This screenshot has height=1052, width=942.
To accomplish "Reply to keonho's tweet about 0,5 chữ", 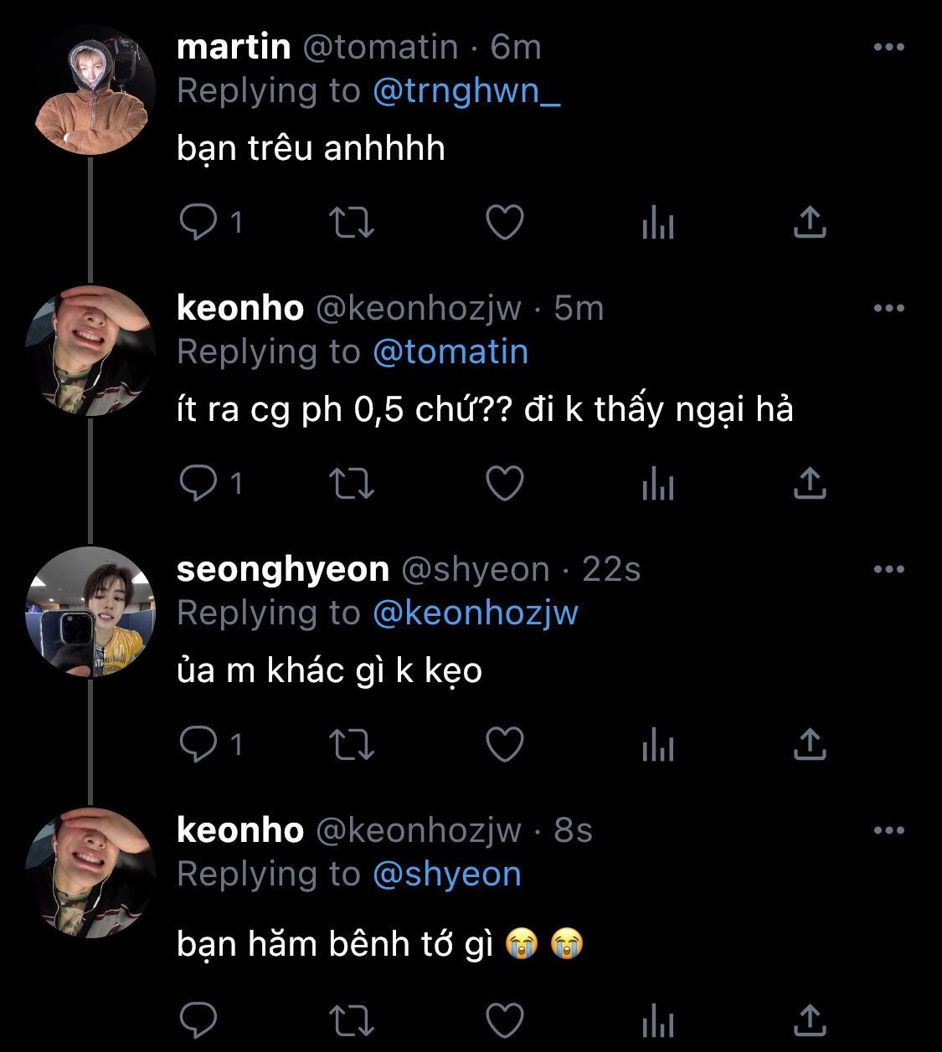I will click(x=199, y=484).
